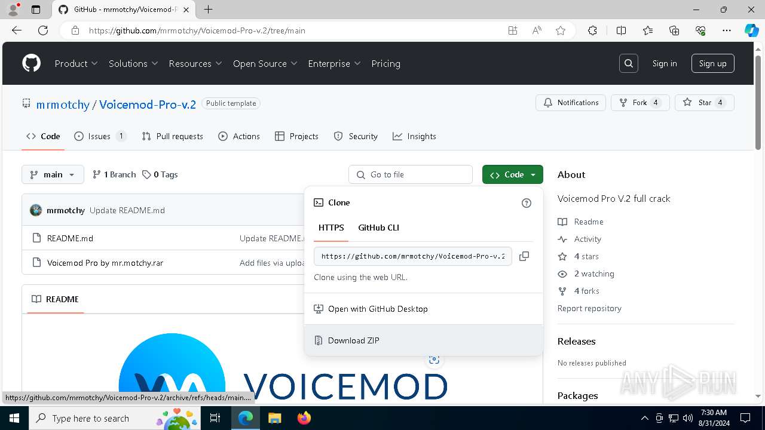Viewport: 765px width, 430px height.
Task: Click the browser refresh icon
Action: pos(43,30)
